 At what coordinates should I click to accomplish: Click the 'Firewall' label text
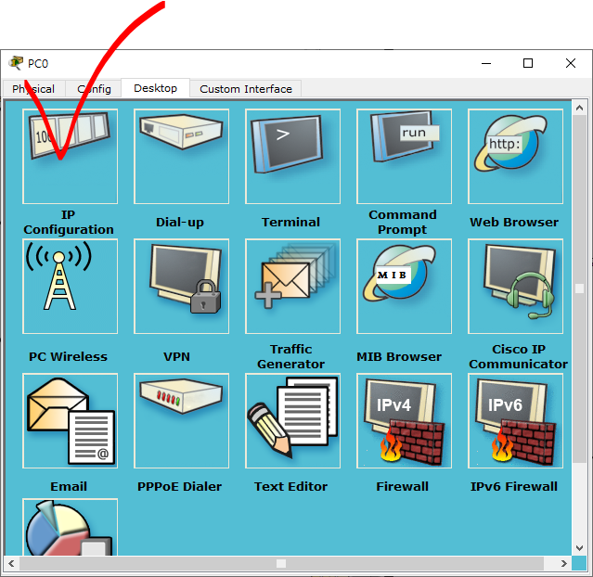tap(403, 486)
